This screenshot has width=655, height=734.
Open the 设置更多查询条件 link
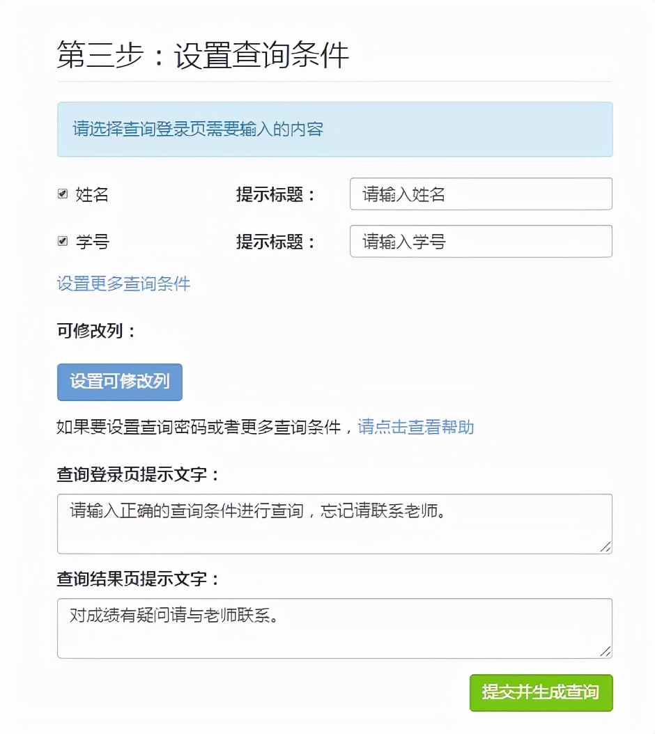tap(123, 283)
